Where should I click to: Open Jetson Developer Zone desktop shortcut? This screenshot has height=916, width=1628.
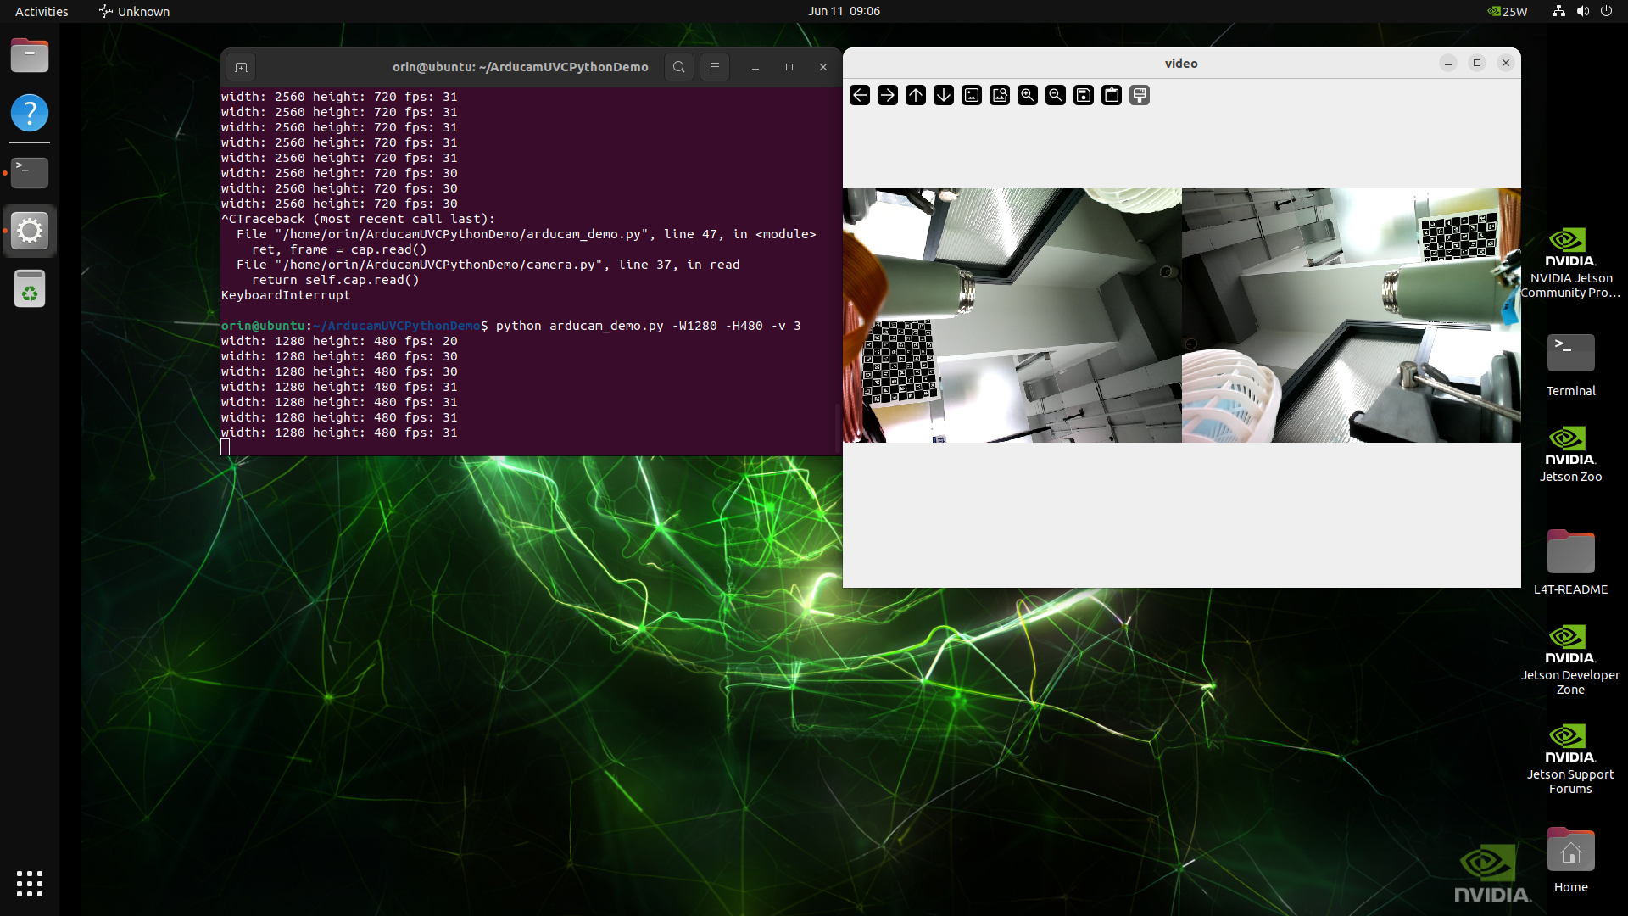coord(1570,660)
